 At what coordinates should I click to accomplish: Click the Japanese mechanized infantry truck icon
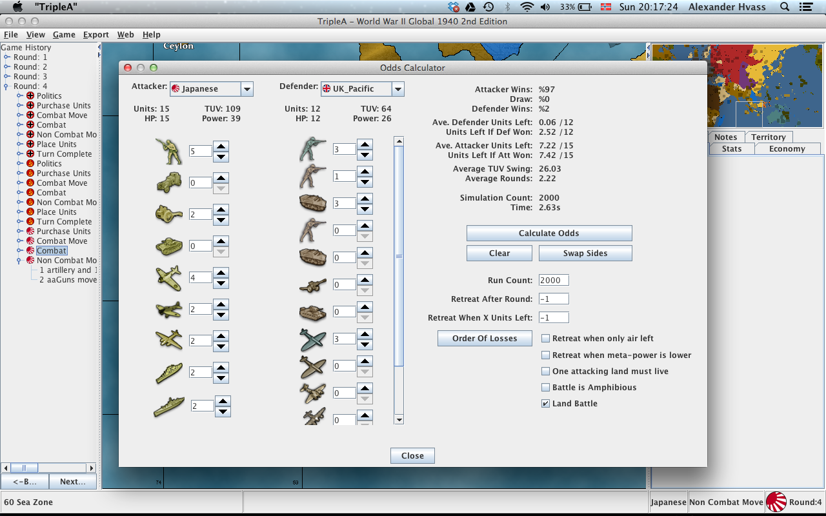coord(169,183)
